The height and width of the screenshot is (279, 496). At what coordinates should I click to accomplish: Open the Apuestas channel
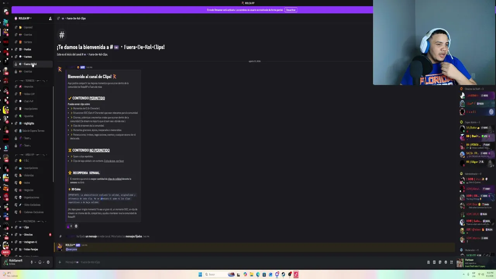pos(32,116)
